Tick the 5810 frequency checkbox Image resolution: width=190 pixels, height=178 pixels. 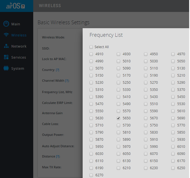(x=118, y=132)
